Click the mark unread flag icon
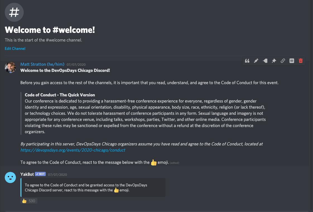 (x=265, y=61)
